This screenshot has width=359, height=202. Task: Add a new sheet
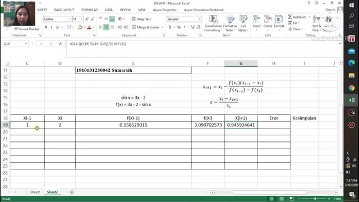[x=72, y=192]
